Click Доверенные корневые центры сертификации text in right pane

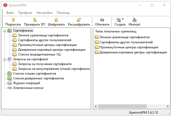[x=133, y=52]
